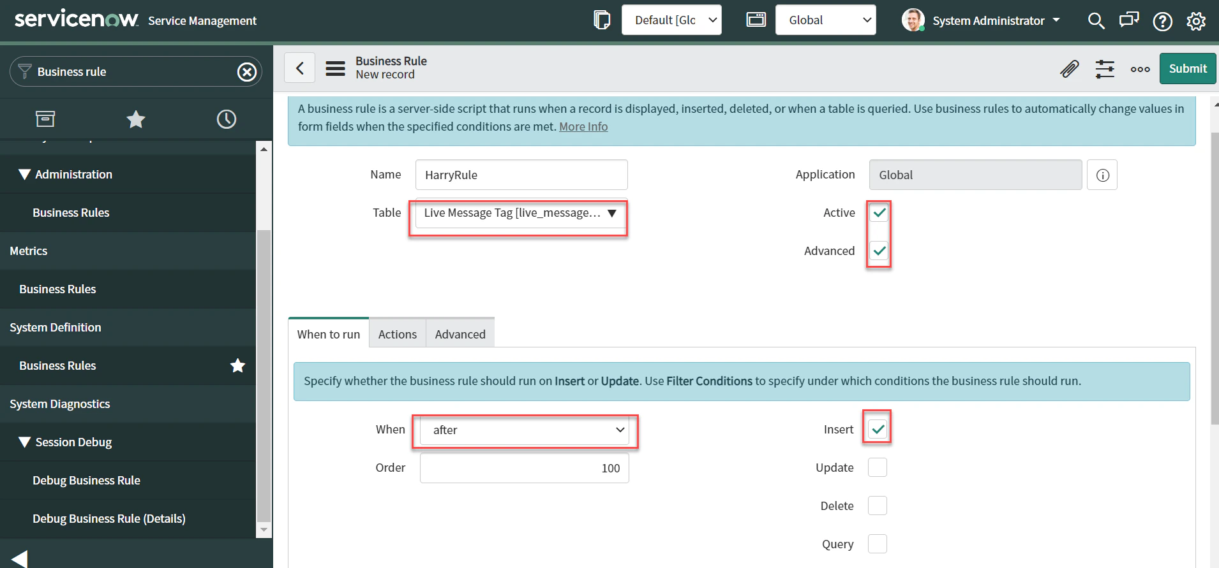Click the attachments paperclip icon
Image resolution: width=1219 pixels, height=568 pixels.
point(1070,68)
